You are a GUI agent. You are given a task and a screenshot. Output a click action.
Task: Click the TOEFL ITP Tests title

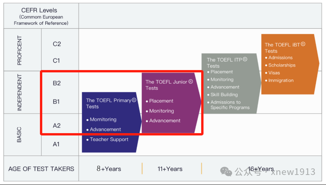(227, 63)
